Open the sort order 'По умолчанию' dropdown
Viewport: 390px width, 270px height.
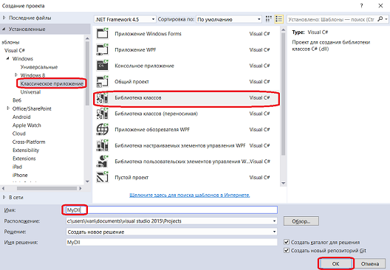click(x=229, y=19)
